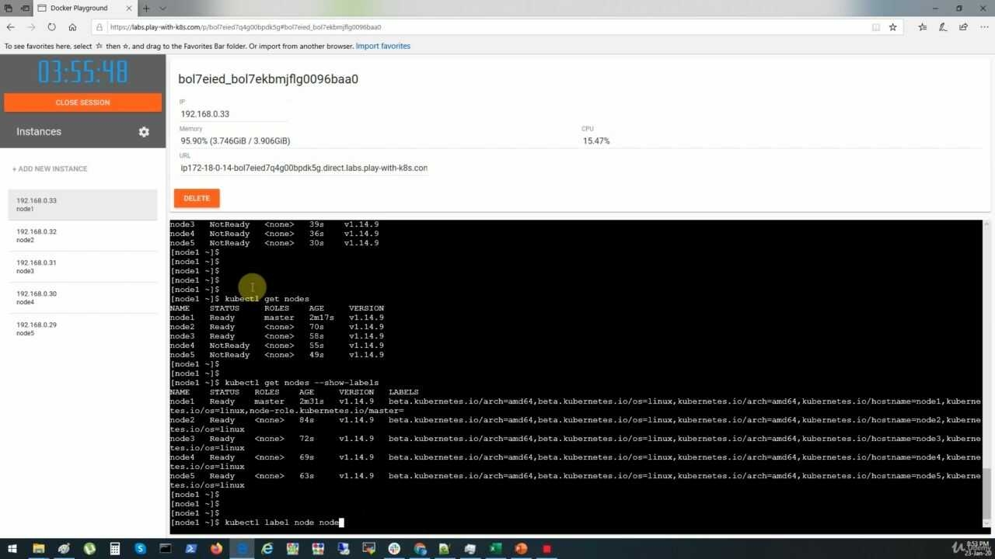This screenshot has height=559, width=995.
Task: Toggle reading view icon in address bar
Action: tap(876, 26)
